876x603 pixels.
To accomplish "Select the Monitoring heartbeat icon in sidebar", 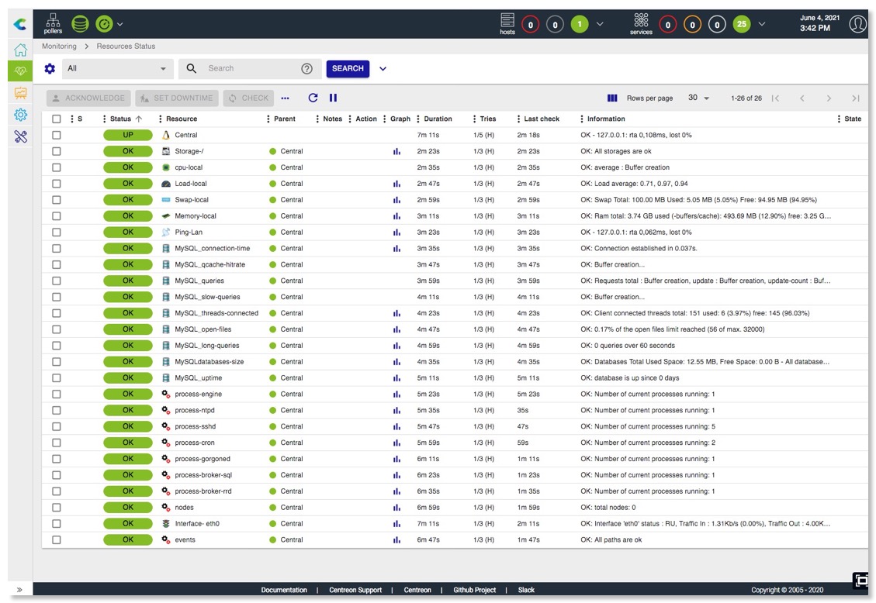I will (20, 71).
